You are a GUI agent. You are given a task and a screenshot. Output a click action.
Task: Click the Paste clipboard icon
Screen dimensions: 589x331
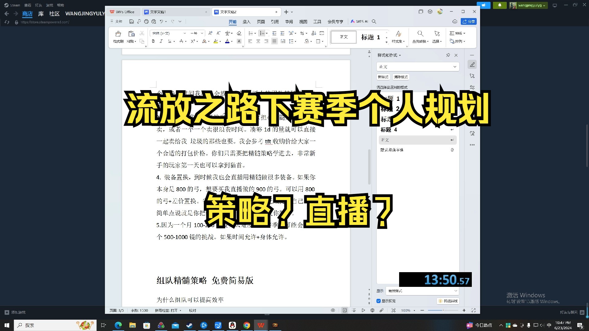pyautogui.click(x=131, y=34)
